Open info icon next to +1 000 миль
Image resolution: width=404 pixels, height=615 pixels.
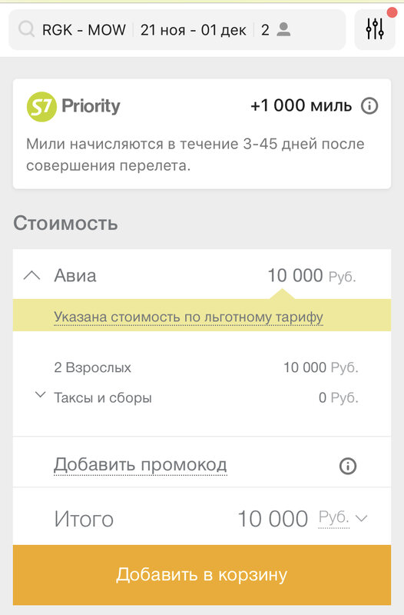coord(369,106)
